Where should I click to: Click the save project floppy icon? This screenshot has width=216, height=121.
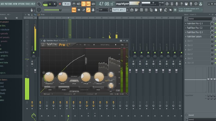[186, 4]
